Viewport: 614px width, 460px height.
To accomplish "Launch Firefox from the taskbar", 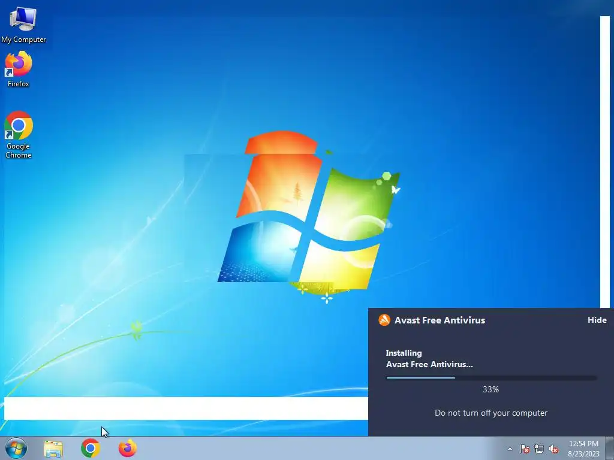I will tap(128, 448).
